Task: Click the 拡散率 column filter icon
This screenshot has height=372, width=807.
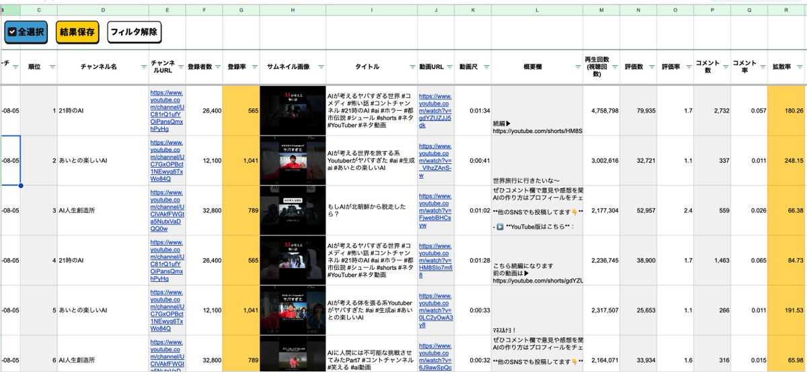Action: tap(800, 67)
